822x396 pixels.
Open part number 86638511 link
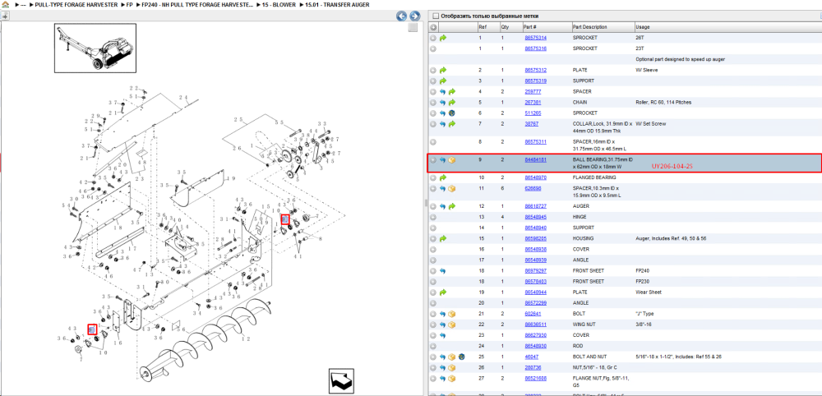(536, 325)
